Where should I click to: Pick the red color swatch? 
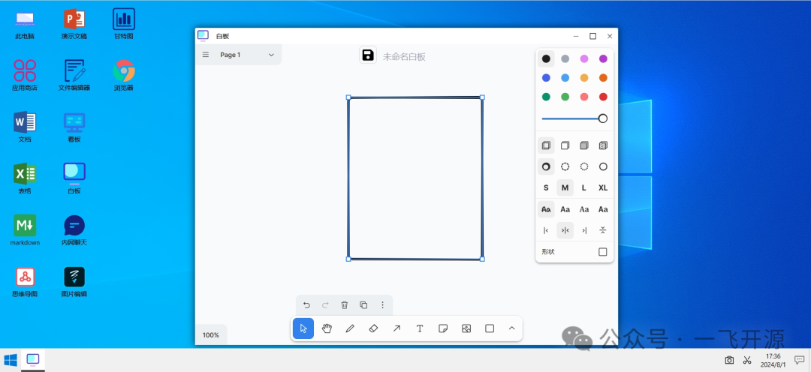pos(603,97)
